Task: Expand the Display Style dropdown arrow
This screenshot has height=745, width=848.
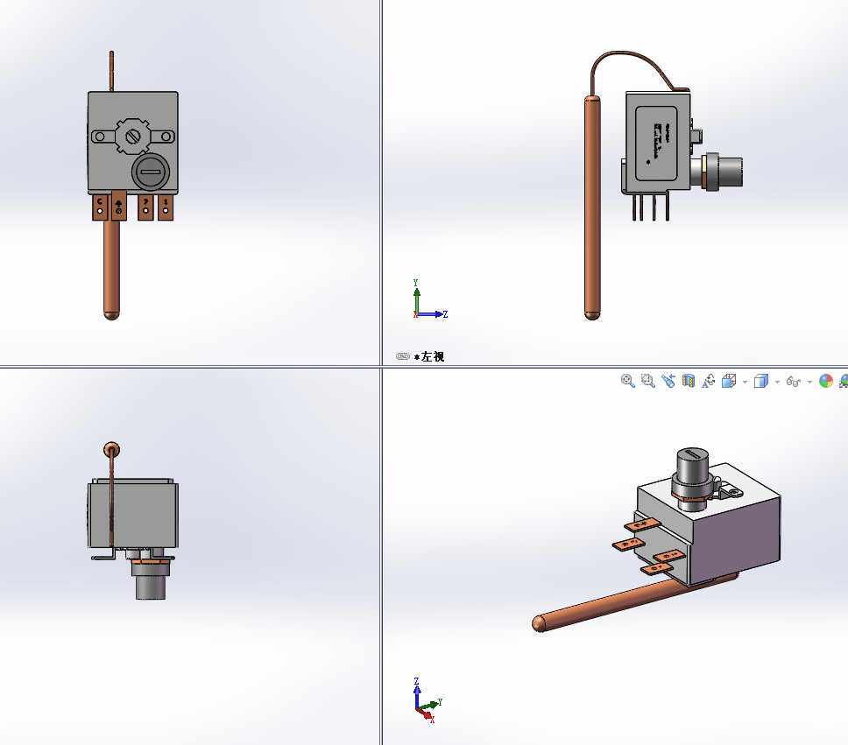Action: click(x=777, y=383)
